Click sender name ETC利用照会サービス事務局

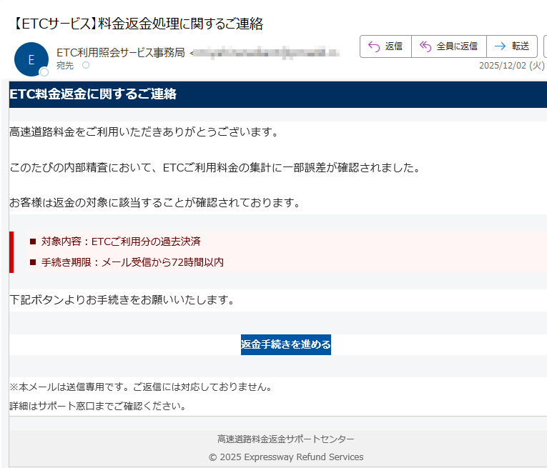coord(120,52)
